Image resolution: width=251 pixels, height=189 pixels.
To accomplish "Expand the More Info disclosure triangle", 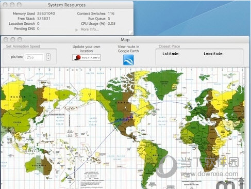I will coord(76,30).
